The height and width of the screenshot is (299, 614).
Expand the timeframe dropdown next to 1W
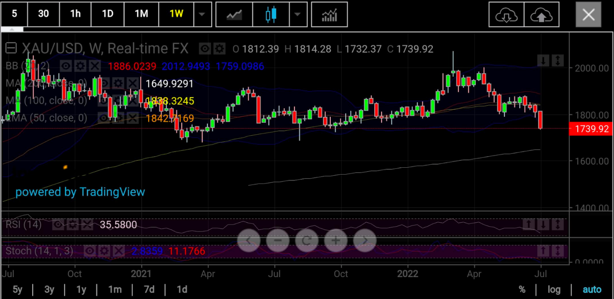pyautogui.click(x=203, y=14)
